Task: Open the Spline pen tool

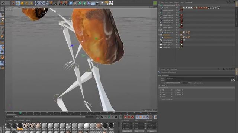Action: click(x=75, y=3)
